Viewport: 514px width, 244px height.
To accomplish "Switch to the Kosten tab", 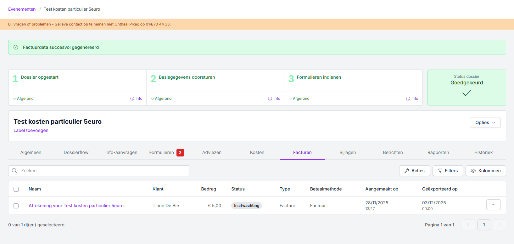I will [257, 152].
